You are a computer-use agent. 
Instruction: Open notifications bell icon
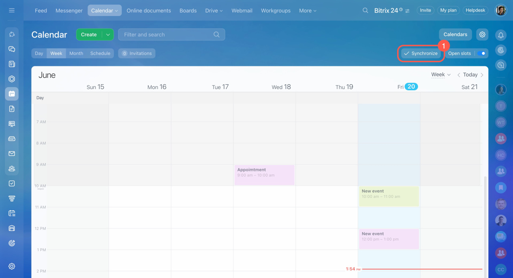click(501, 35)
